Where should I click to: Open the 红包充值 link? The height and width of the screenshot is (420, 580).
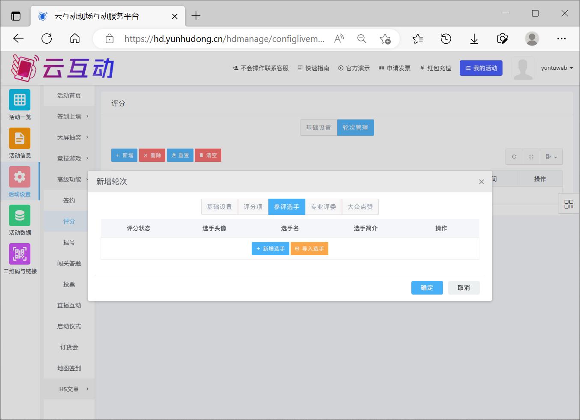[436, 68]
